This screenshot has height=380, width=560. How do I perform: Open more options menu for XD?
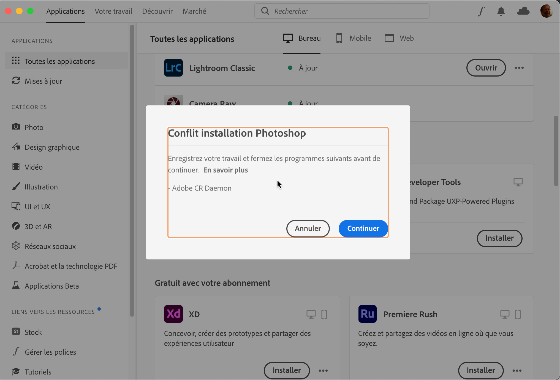tap(323, 371)
